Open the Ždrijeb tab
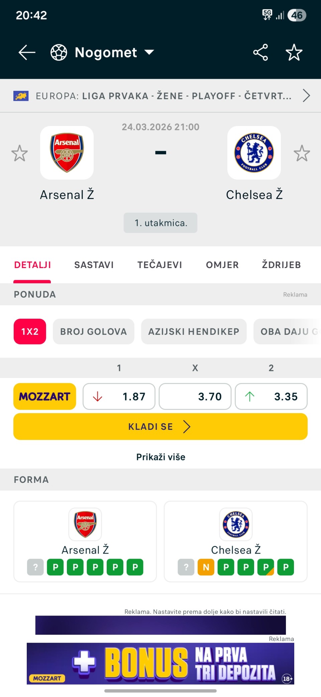 (x=281, y=265)
